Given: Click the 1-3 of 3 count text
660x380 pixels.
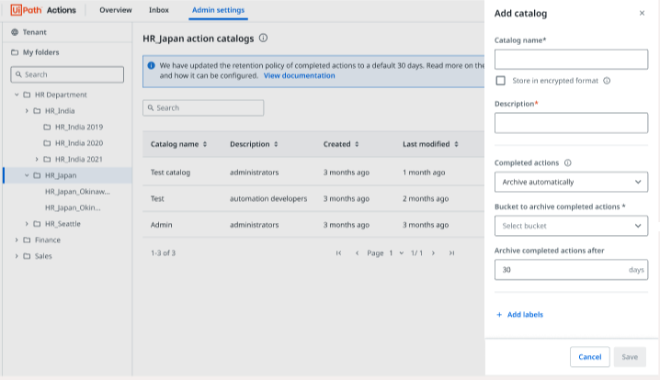Looking at the screenshot, I should 164,253.
